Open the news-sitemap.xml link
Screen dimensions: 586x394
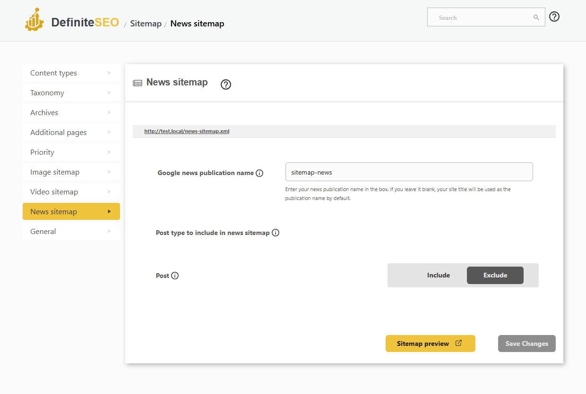[x=187, y=131]
